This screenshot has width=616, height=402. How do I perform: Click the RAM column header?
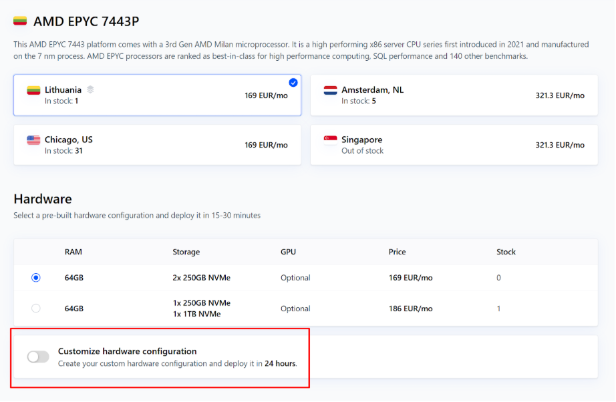point(73,252)
